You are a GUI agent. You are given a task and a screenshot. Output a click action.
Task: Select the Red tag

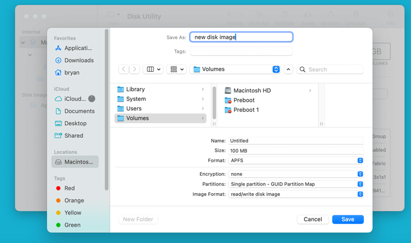pyautogui.click(x=66, y=188)
